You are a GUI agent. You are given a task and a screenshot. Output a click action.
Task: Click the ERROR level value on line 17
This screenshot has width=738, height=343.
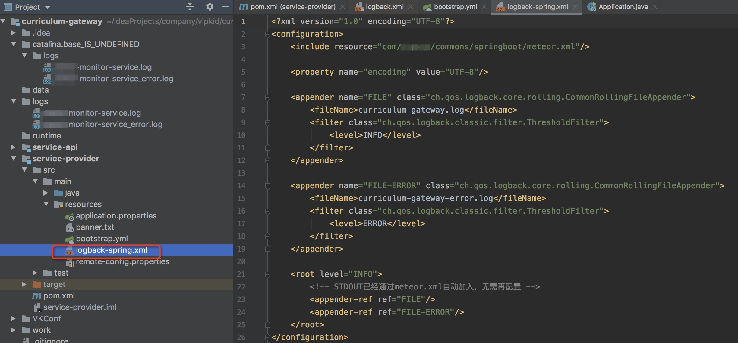(x=375, y=224)
